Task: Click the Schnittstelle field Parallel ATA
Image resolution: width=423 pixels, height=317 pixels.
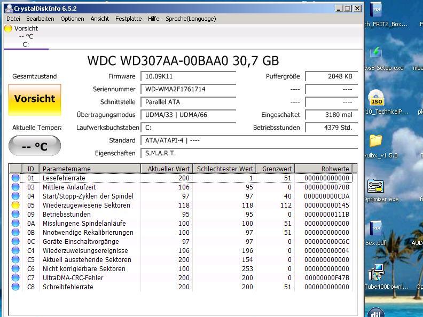Action: click(189, 102)
